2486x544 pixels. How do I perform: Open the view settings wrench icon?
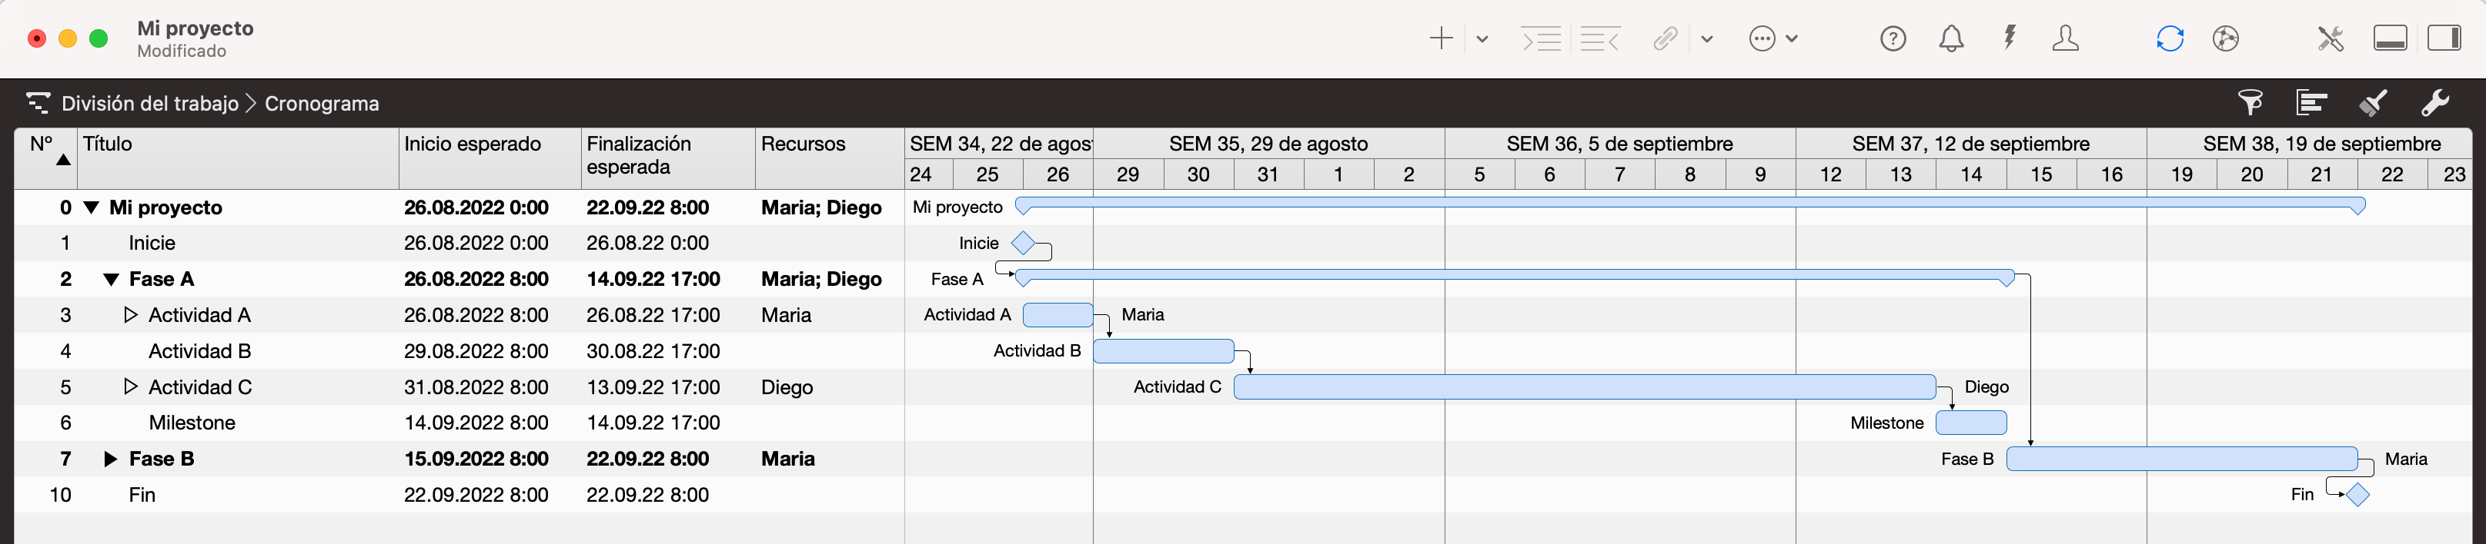pyautogui.click(x=2436, y=102)
